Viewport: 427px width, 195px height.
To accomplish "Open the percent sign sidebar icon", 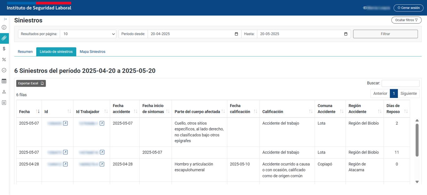I will coord(4,60).
